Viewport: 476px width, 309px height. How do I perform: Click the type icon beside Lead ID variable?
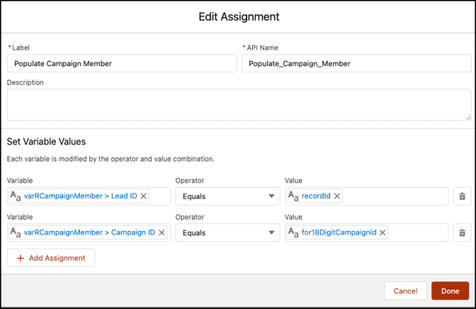point(16,196)
